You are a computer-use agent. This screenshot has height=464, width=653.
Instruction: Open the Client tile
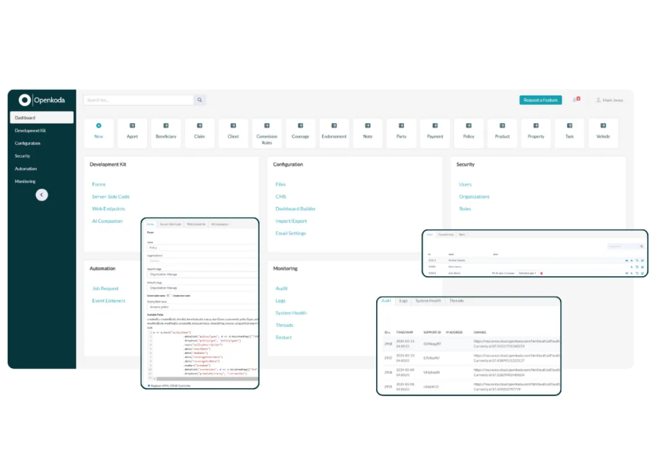[x=233, y=133]
